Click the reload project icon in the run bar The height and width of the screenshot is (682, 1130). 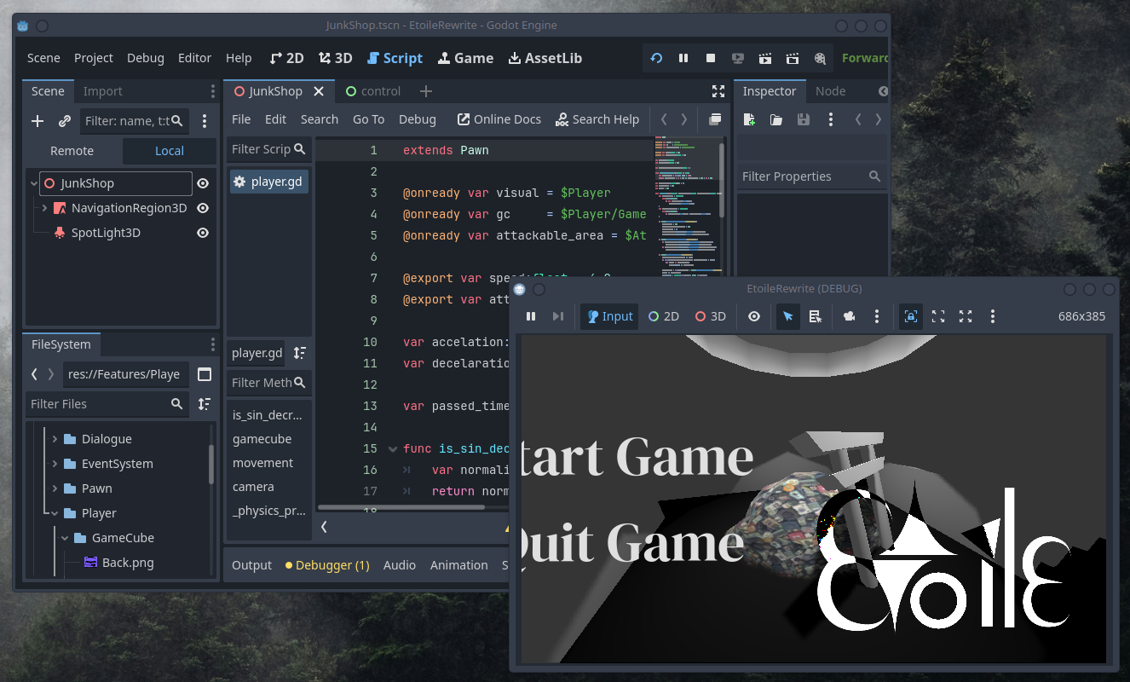point(656,58)
